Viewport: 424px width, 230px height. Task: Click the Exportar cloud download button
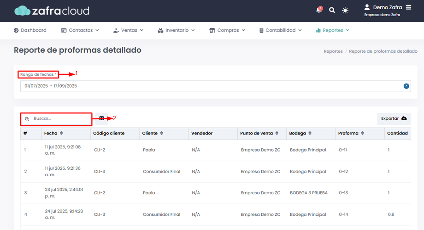click(x=394, y=118)
